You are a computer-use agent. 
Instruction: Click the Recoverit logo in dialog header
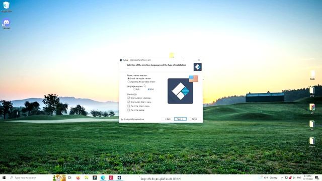(198, 67)
